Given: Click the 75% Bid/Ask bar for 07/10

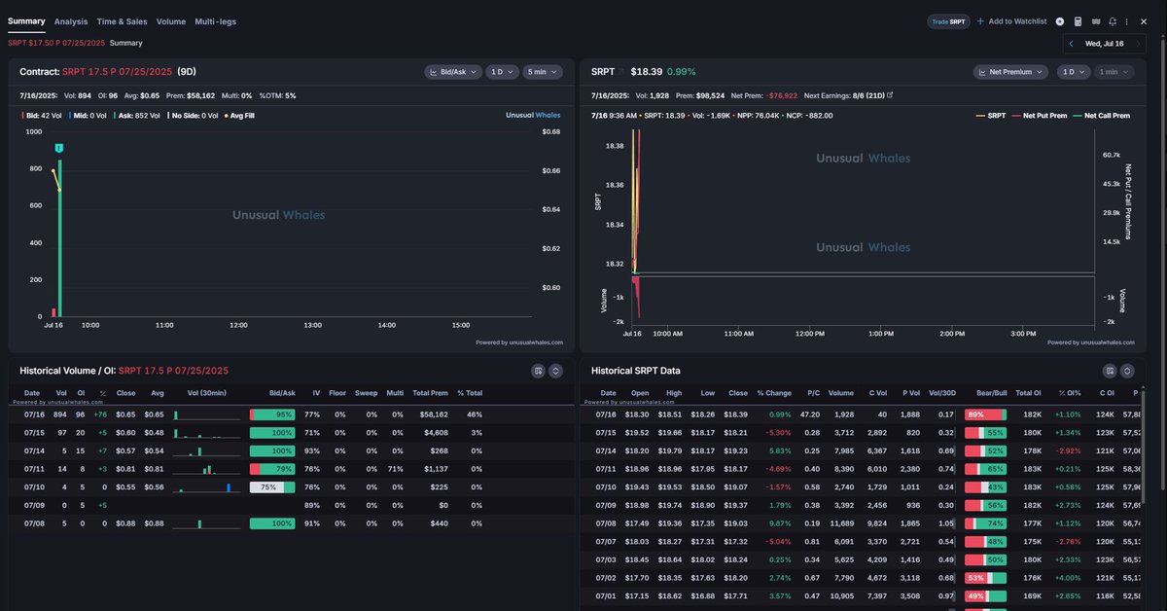Looking at the screenshot, I should click(272, 487).
